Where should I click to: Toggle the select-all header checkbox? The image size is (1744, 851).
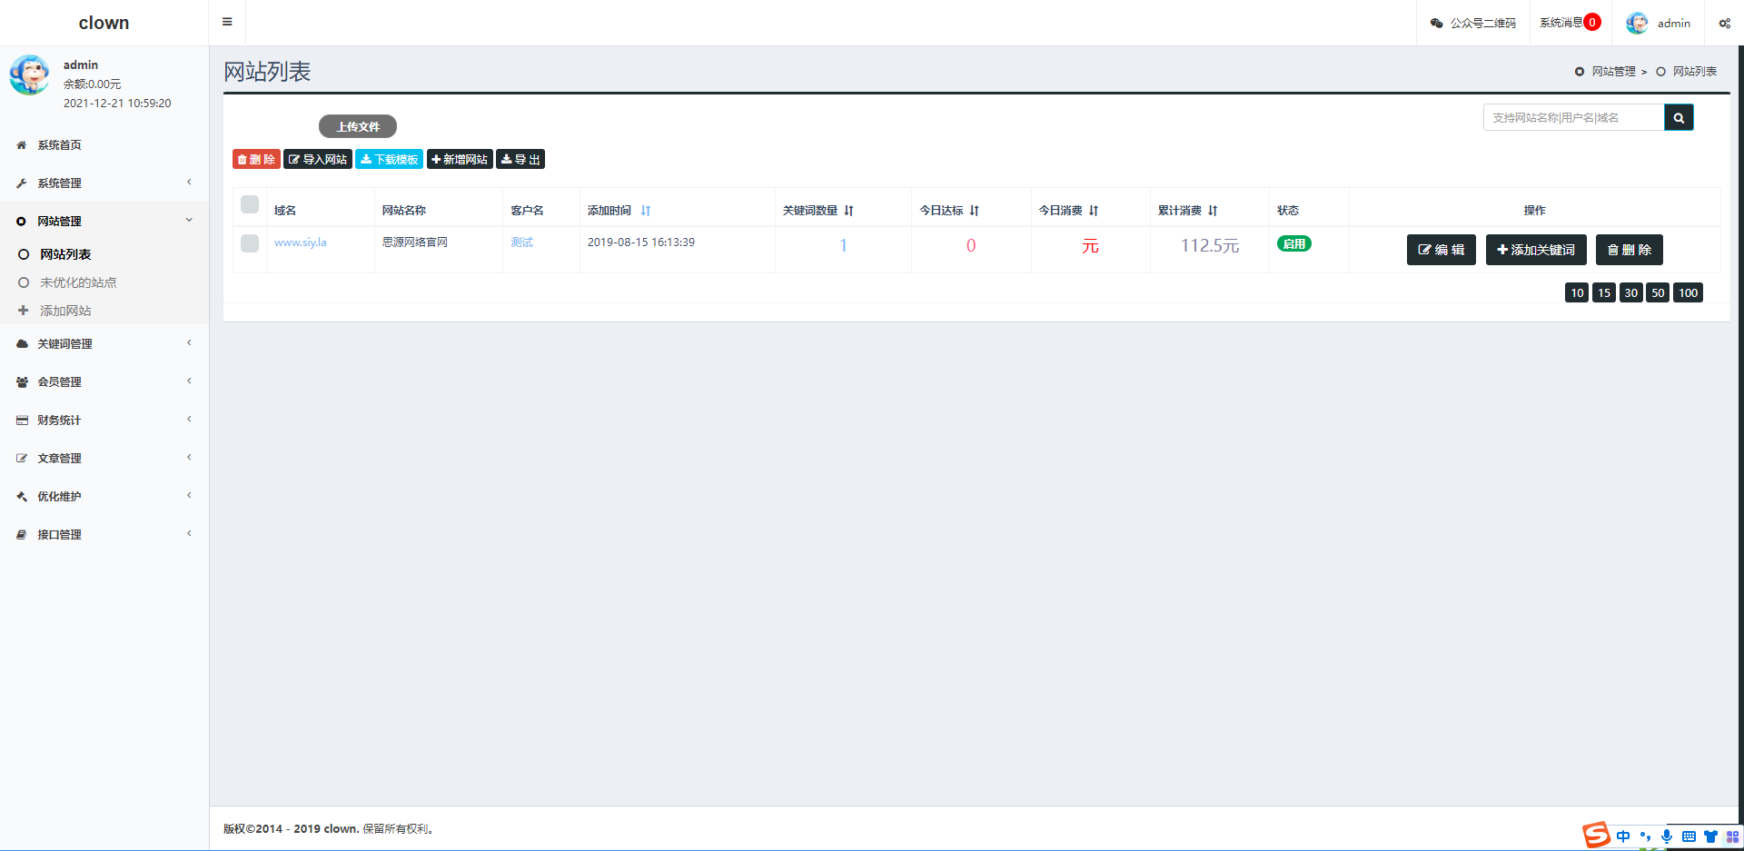point(250,205)
